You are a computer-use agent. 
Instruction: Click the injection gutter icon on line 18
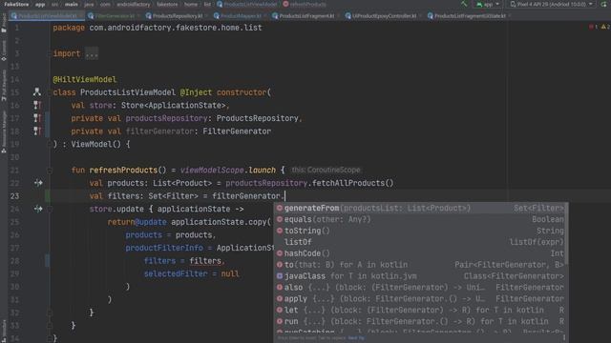pyautogui.click(x=37, y=131)
